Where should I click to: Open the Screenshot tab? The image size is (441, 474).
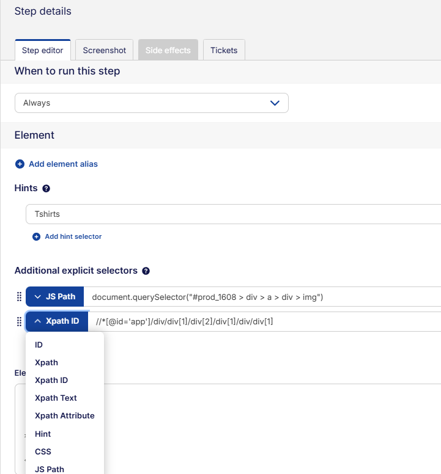point(104,50)
